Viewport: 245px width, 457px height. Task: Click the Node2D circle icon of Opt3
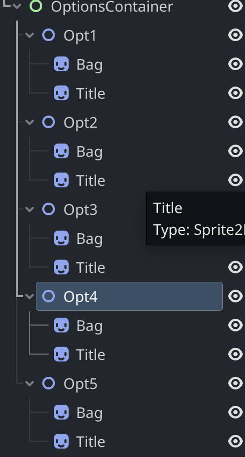coord(49,210)
